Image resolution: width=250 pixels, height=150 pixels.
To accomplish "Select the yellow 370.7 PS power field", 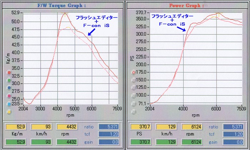I will (141, 127).
